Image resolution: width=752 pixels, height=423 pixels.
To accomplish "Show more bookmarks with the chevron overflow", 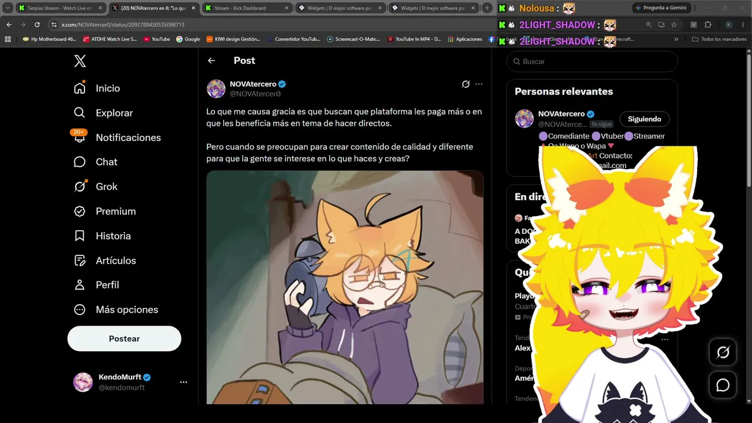I will (x=676, y=39).
